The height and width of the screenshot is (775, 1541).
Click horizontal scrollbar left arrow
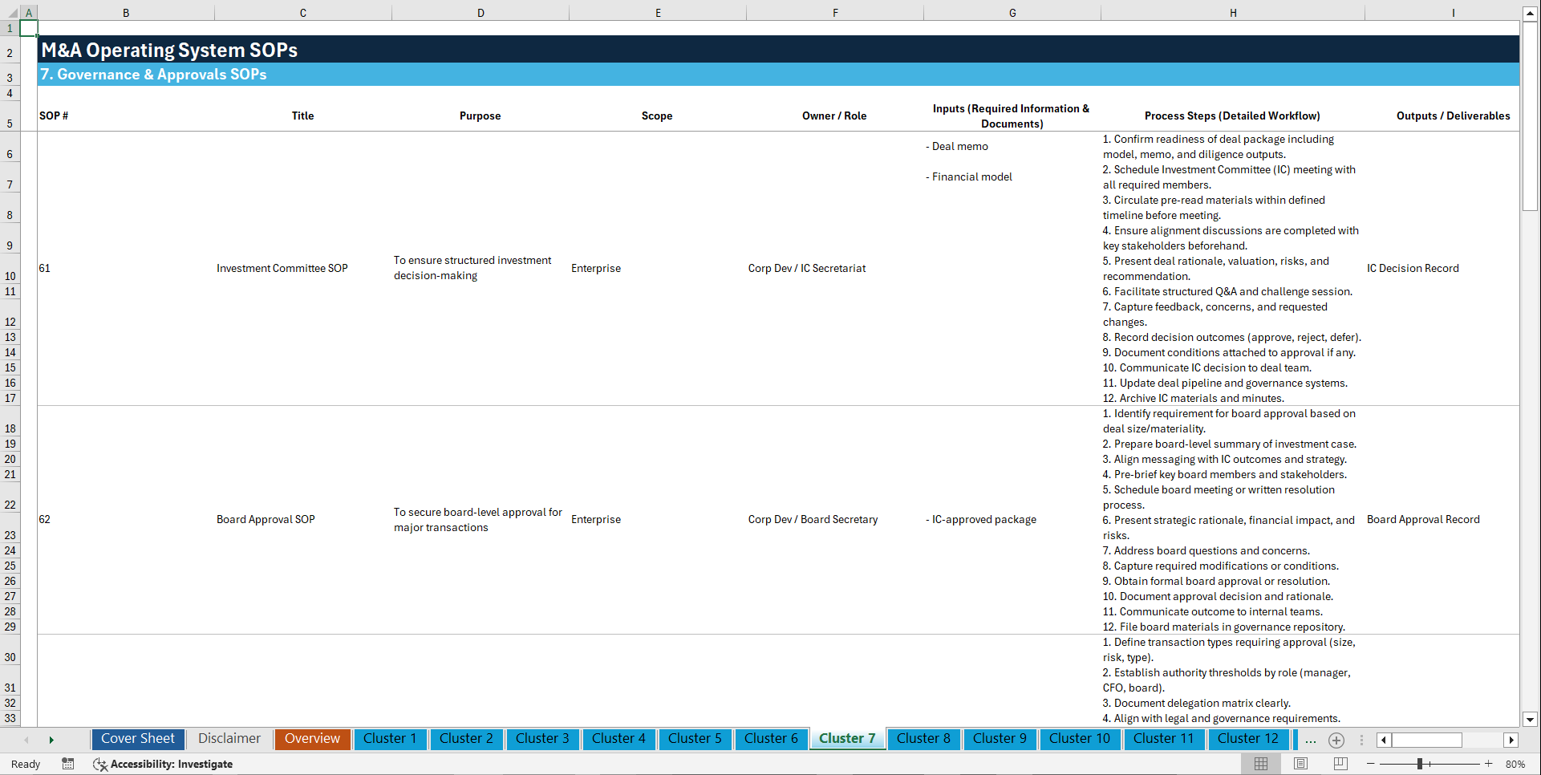pos(1384,740)
